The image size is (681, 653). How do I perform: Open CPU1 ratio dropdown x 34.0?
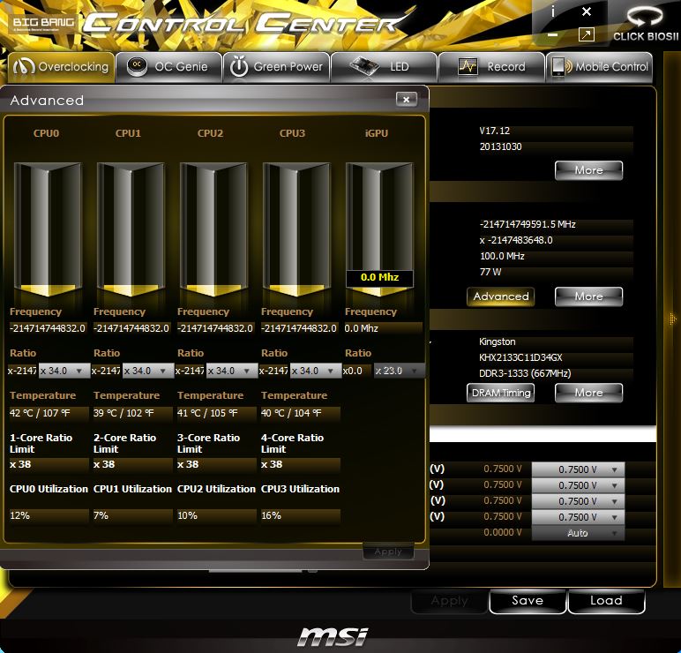point(148,371)
